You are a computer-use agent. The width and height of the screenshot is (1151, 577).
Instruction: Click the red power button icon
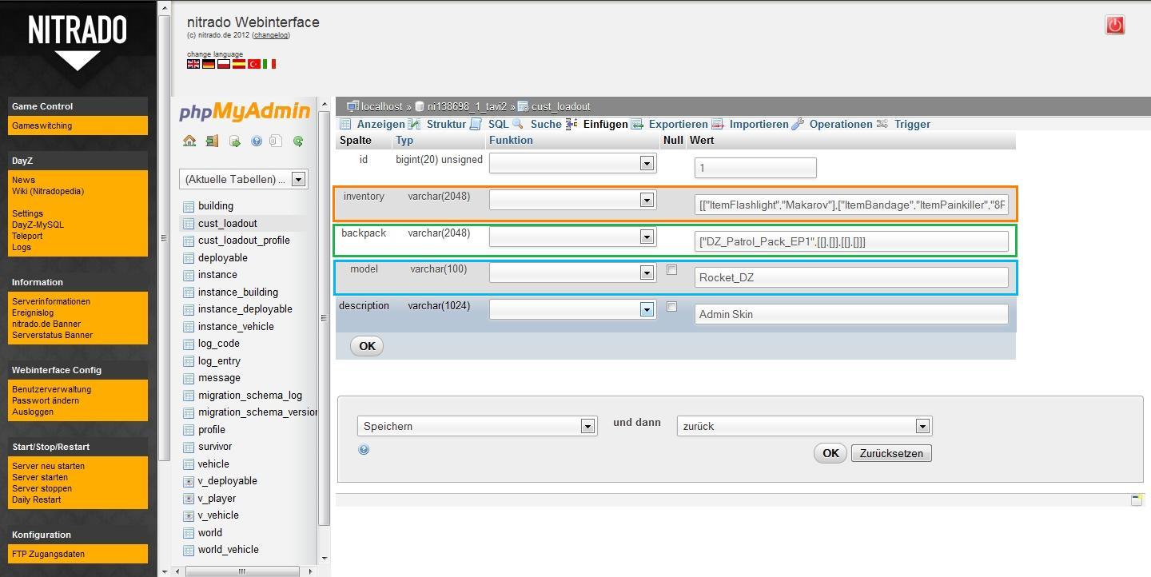tap(1114, 25)
